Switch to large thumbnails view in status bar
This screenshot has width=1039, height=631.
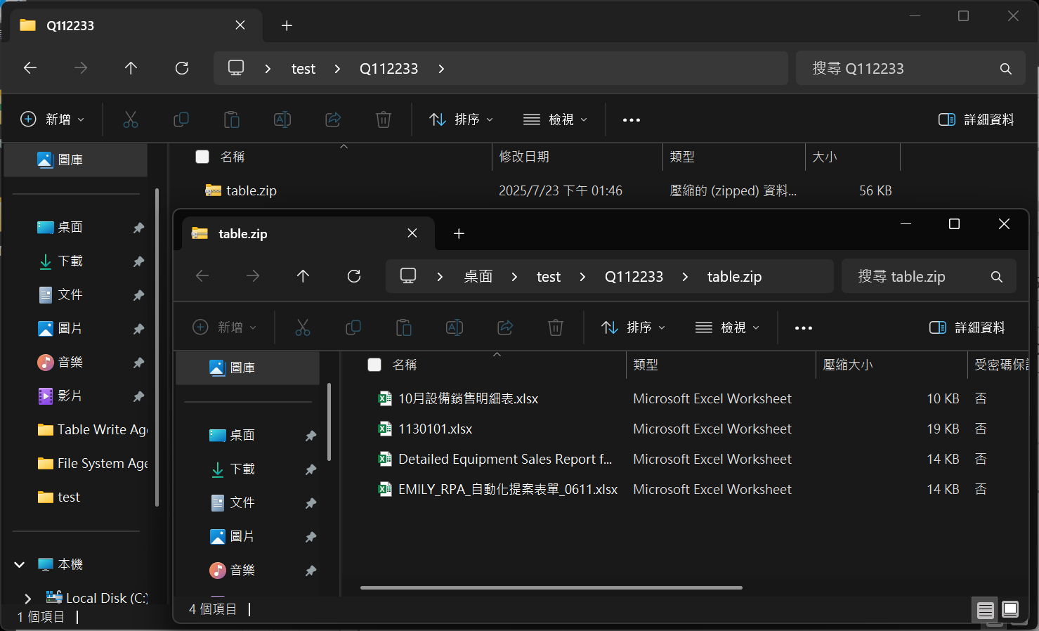[x=1010, y=609]
